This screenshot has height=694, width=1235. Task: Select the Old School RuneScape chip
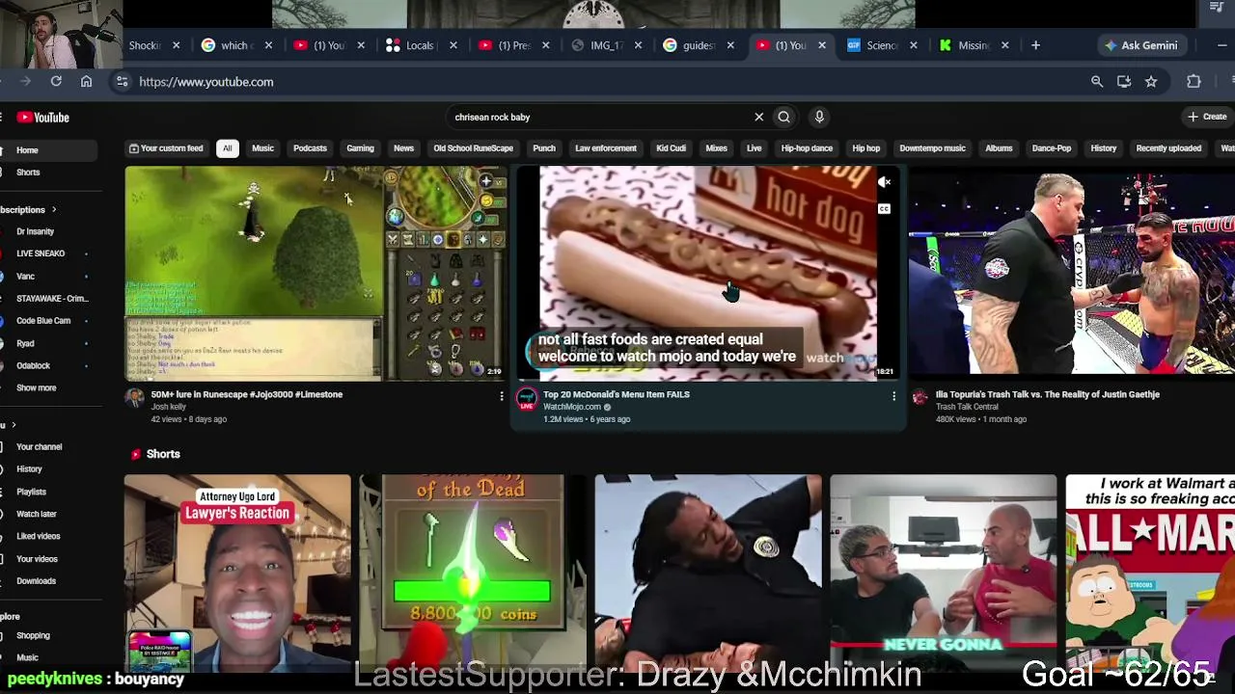[x=473, y=148]
